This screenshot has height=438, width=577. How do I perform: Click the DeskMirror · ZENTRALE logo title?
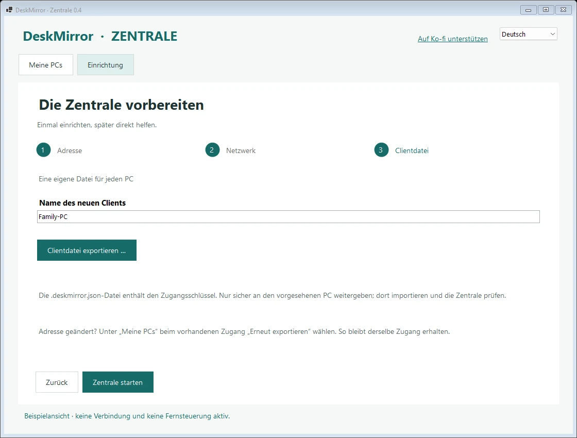[x=100, y=36]
